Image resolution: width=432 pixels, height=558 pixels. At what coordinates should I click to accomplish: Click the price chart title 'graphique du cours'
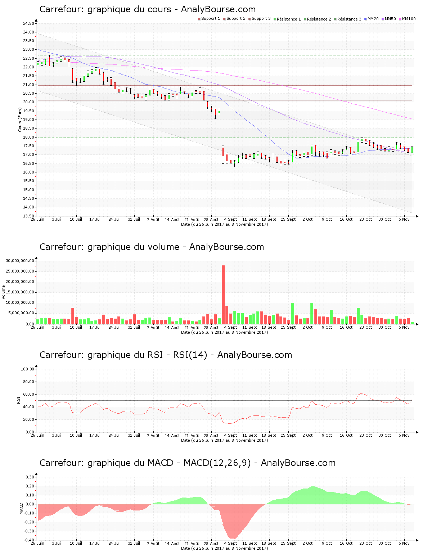[129, 9]
